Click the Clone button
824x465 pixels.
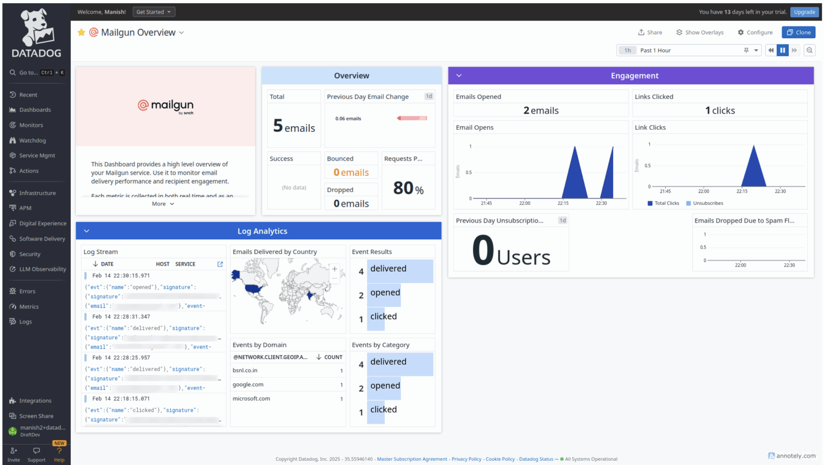798,32
